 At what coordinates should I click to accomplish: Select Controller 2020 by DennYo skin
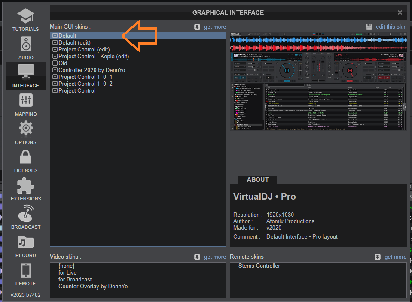coord(92,70)
